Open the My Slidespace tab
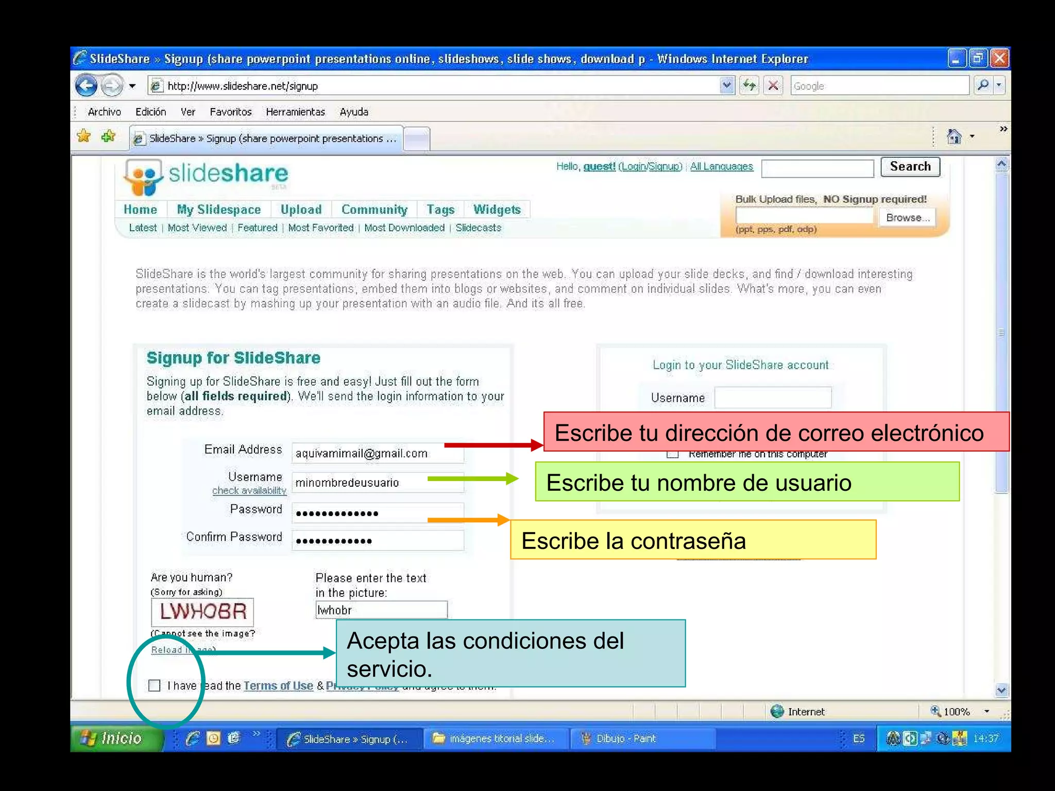 [219, 210]
